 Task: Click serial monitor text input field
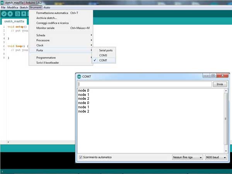pyautogui.click(x=145, y=84)
